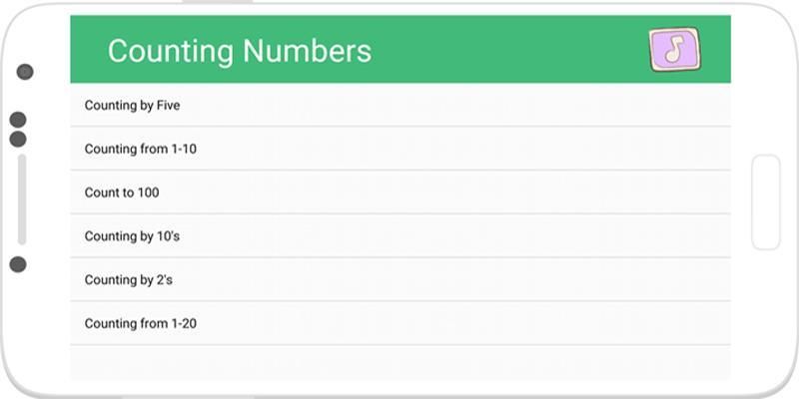This screenshot has height=399, width=799.
Task: Tap the purple music note icon
Action: coord(674,49)
